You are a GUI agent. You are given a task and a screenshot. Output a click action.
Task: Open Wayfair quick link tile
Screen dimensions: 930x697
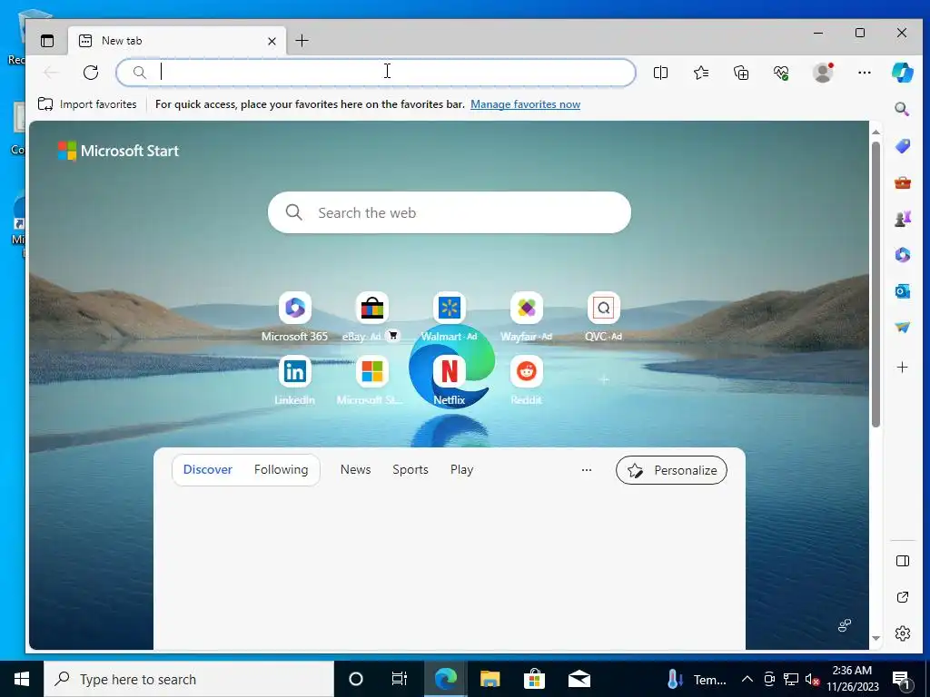pos(526,317)
